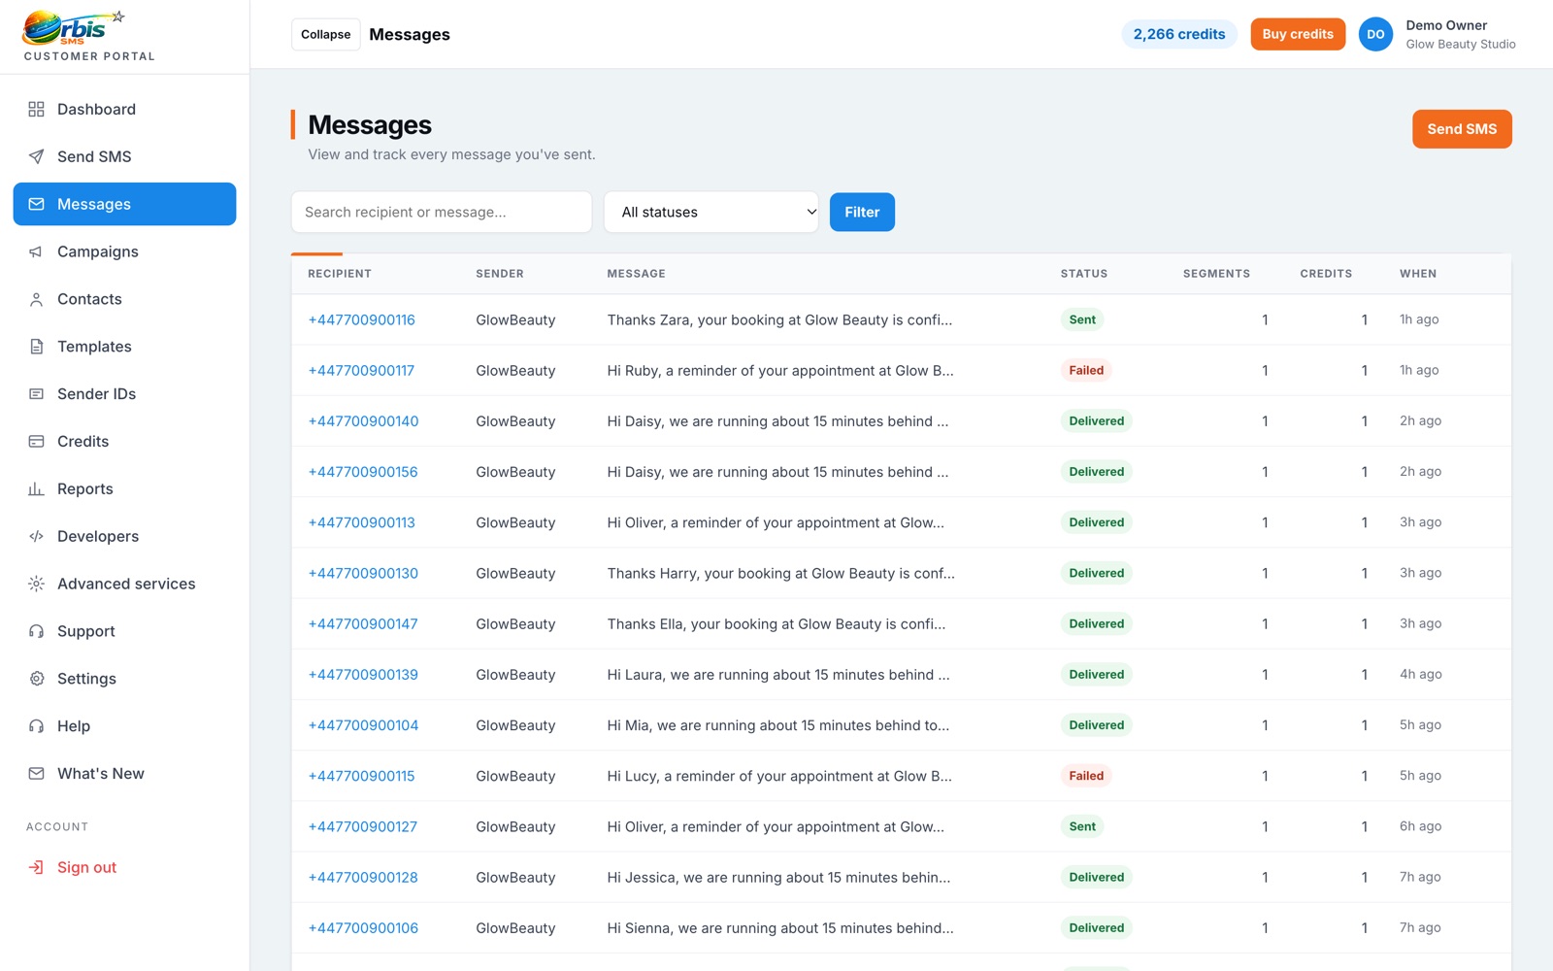Viewport: 1553px width, 971px height.
Task: Click the orange Send SMS button
Action: point(1462,129)
